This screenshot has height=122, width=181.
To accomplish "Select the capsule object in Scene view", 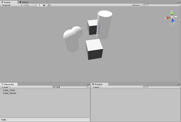I will point(71,41).
